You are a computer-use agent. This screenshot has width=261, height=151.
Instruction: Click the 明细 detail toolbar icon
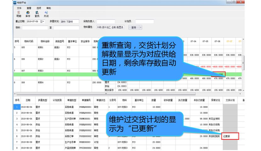tap(19, 14)
